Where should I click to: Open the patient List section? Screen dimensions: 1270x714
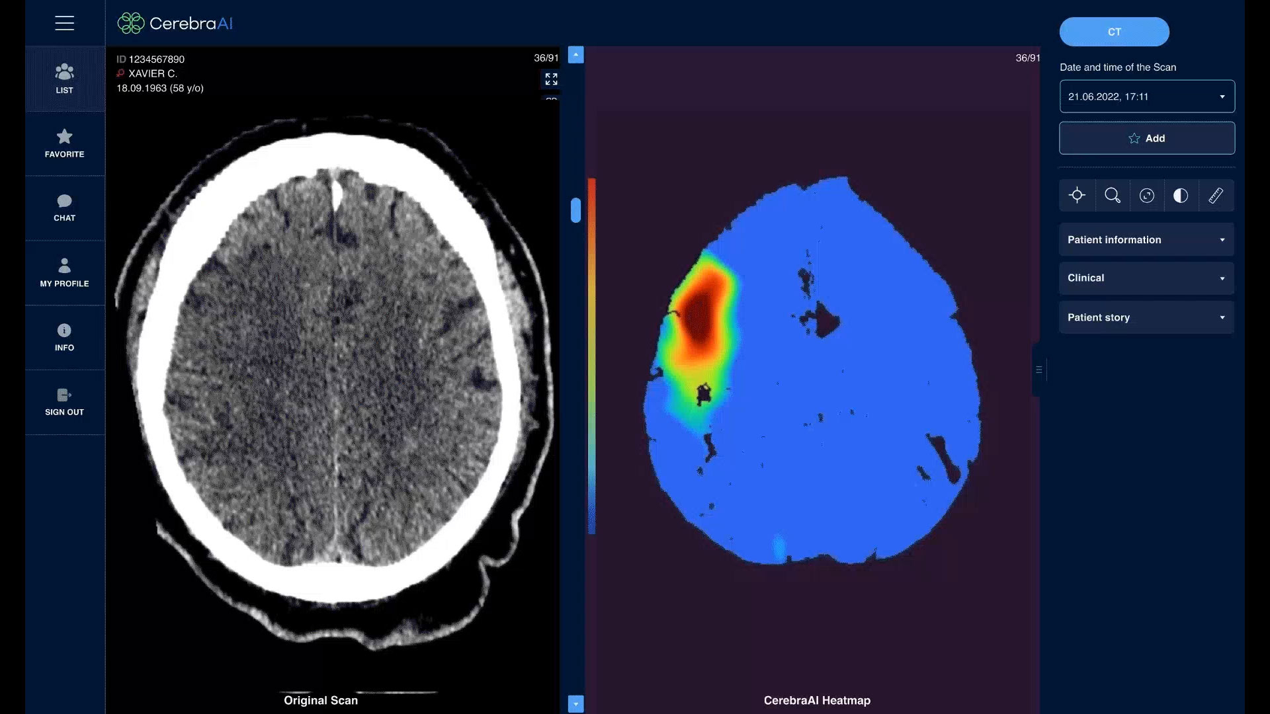click(64, 79)
